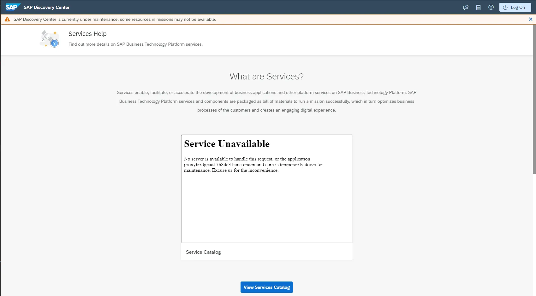Click the Service Catalog card label
536x296 pixels.
[x=203, y=252]
